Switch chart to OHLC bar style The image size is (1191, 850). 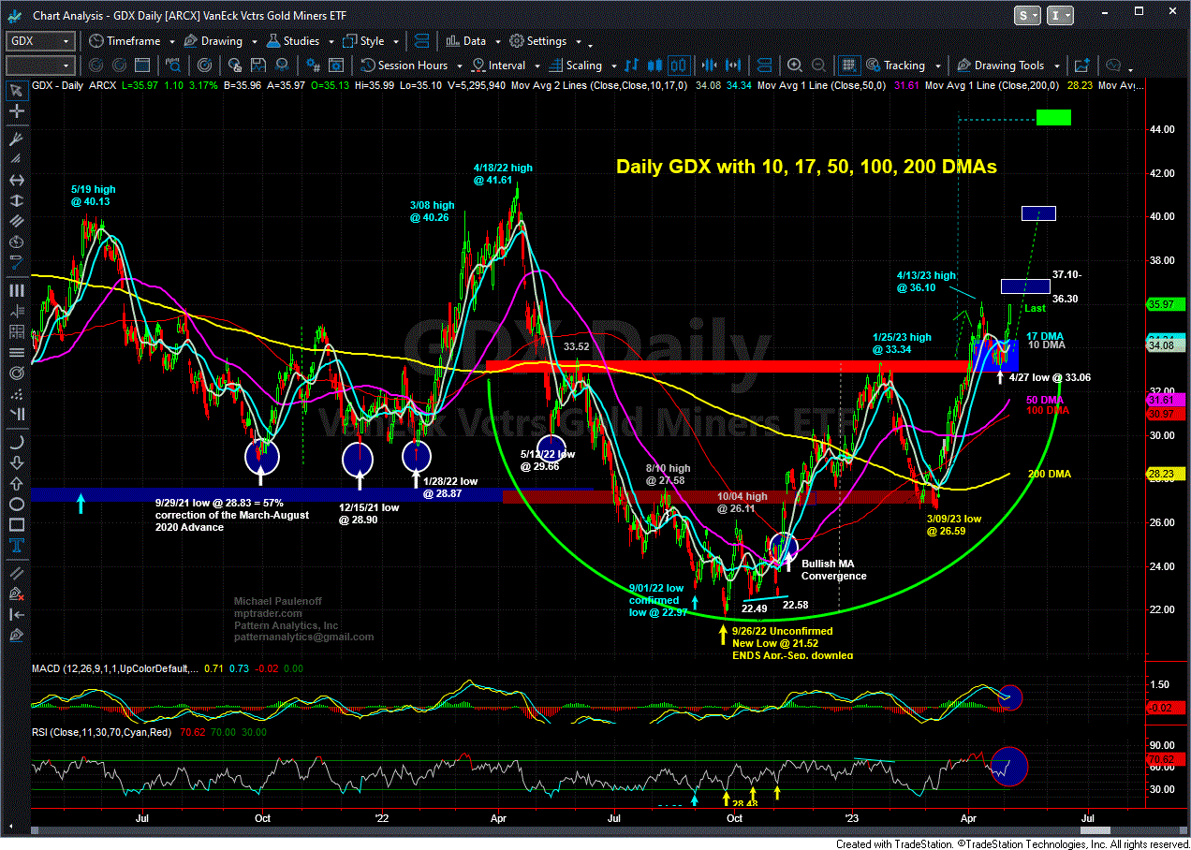631,66
